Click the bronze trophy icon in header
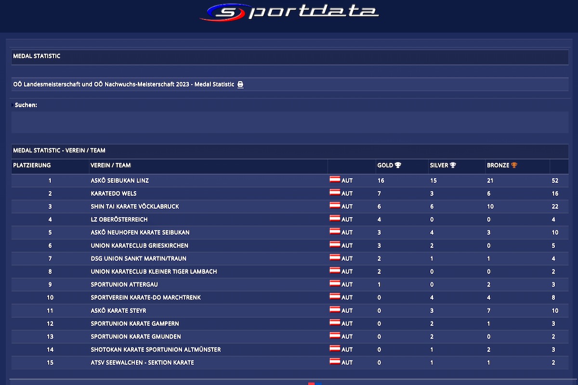 [x=514, y=166]
